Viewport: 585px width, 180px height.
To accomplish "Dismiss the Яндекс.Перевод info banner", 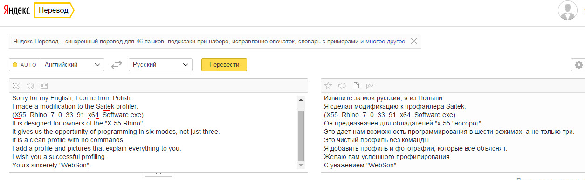I will coord(413,41).
